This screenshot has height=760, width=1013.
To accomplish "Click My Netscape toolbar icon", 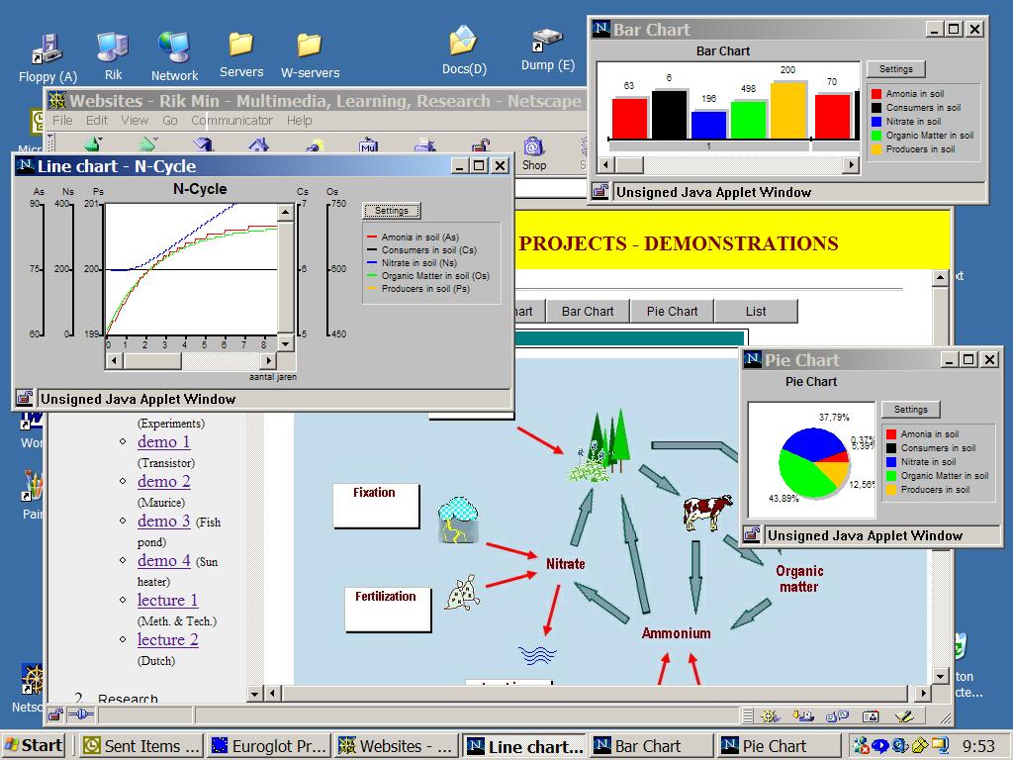I will coord(368,144).
